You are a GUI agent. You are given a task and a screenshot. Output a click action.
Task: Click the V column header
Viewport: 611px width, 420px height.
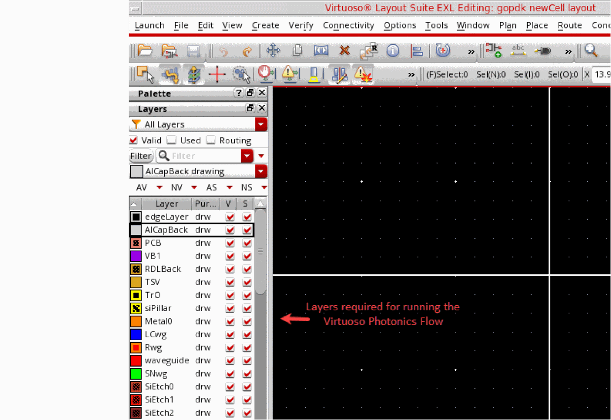click(228, 203)
